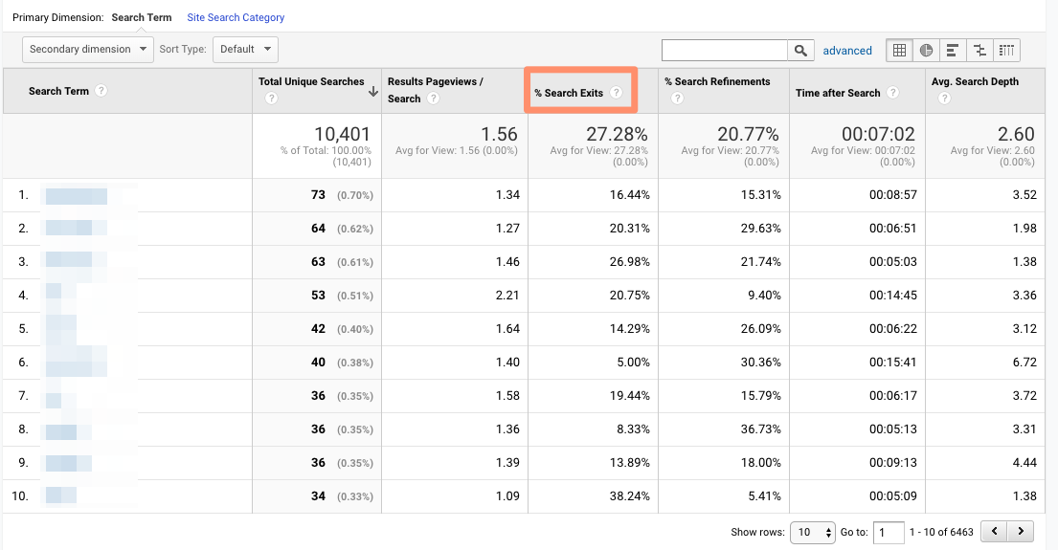Sort by Avg. Search Depth column
Image resolution: width=1058 pixels, height=550 pixels.
click(975, 81)
